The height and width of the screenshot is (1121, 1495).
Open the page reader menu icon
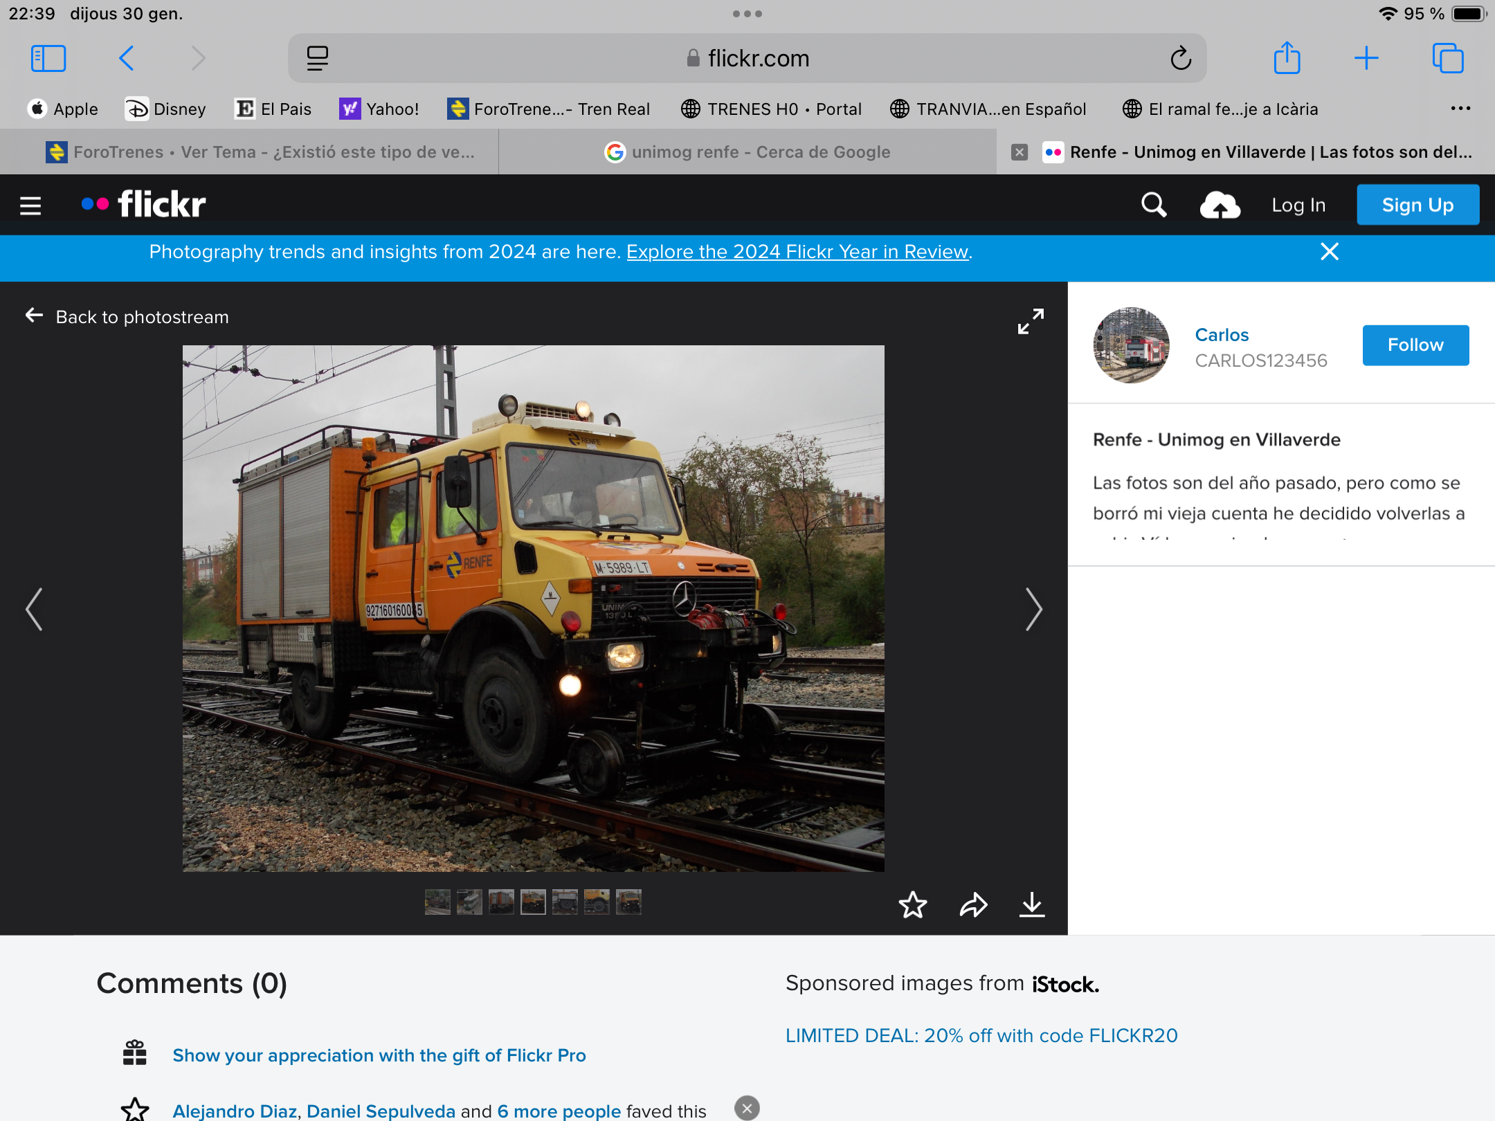tap(318, 58)
